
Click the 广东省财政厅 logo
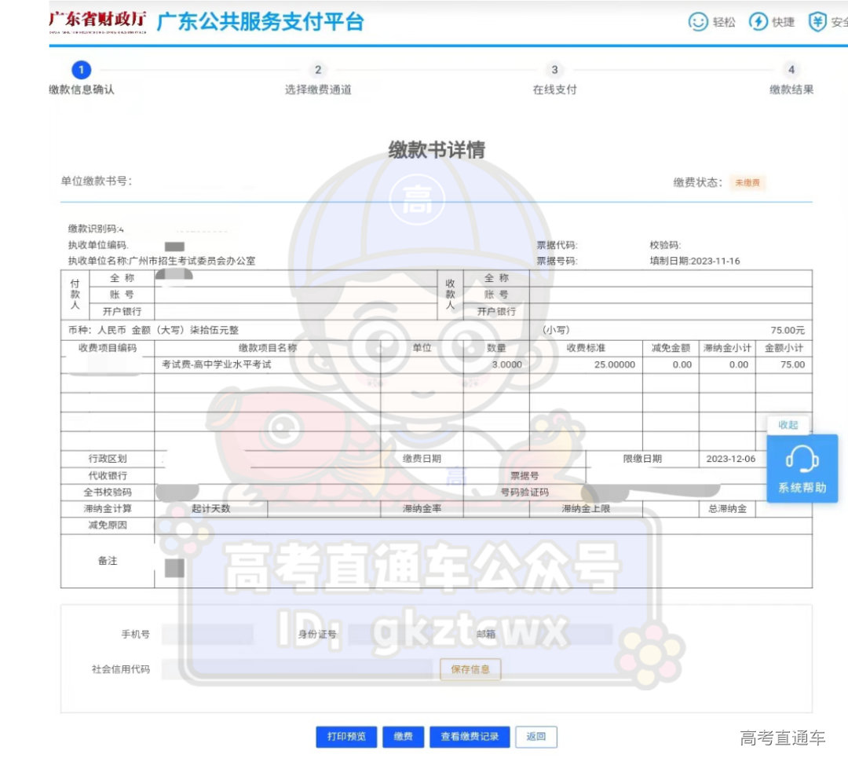coord(97,22)
